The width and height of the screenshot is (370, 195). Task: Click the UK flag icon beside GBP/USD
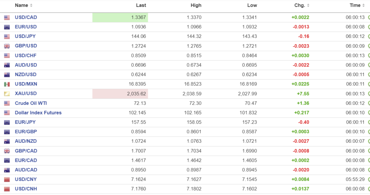click(7, 46)
